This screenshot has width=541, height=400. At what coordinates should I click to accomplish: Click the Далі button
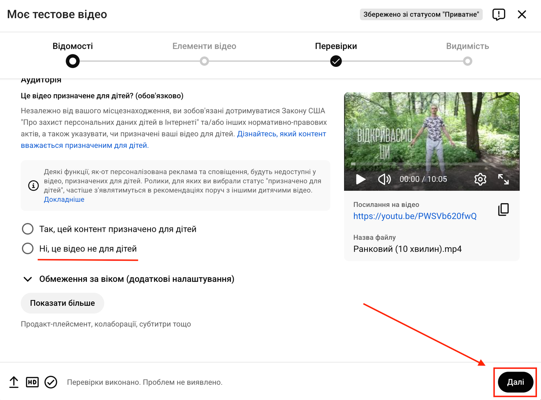(515, 382)
